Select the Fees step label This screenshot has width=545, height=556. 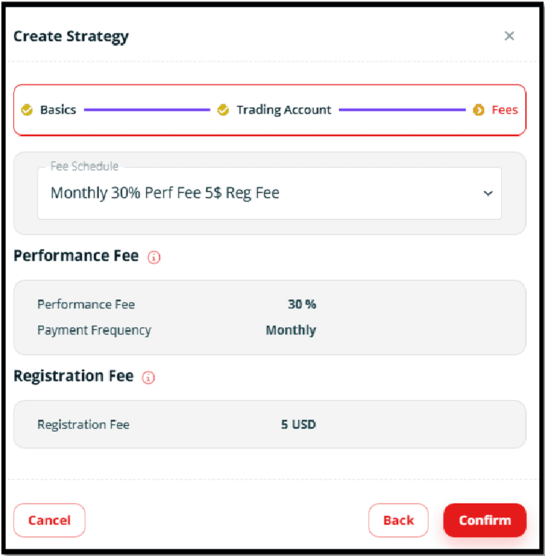click(505, 110)
